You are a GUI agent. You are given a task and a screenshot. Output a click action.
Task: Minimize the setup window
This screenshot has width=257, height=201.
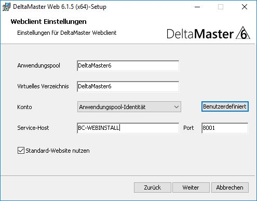pyautogui.click(x=197, y=7)
